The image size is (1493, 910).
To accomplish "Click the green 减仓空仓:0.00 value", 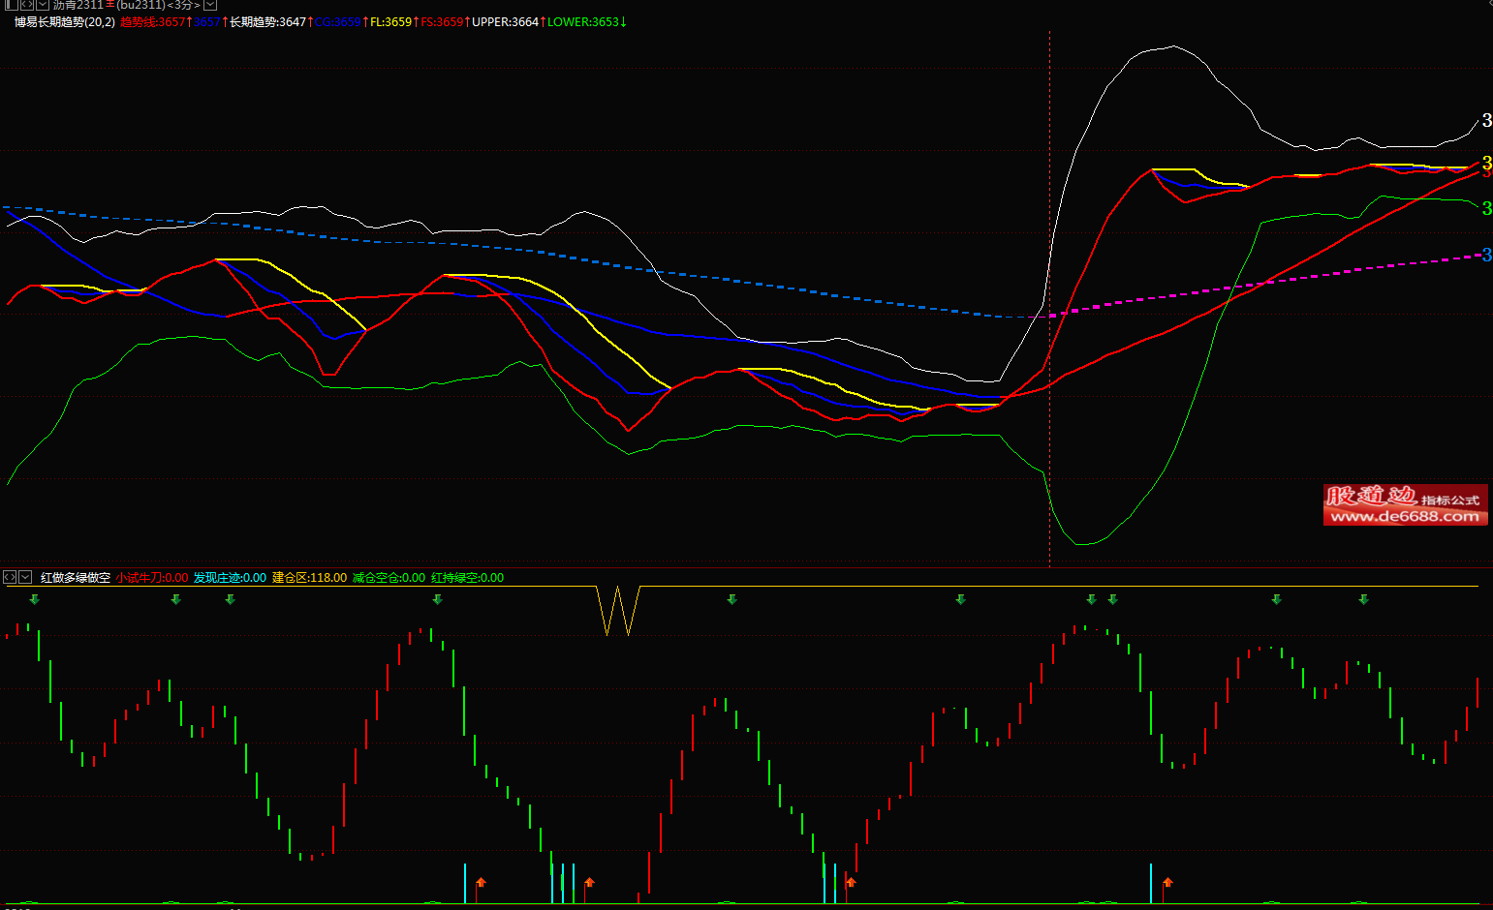I will tap(389, 577).
